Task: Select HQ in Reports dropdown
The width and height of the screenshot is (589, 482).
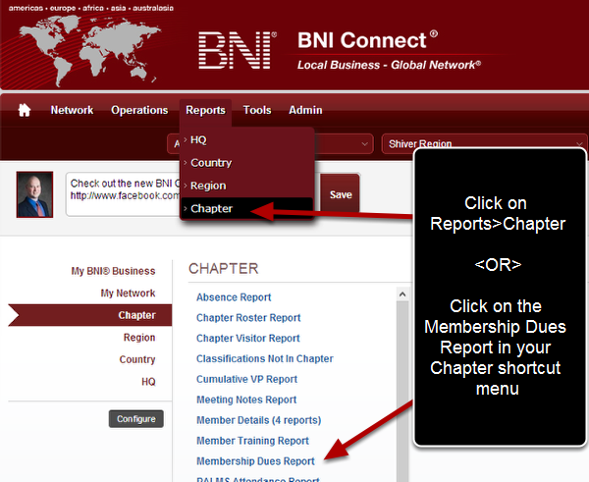Action: coord(198,140)
